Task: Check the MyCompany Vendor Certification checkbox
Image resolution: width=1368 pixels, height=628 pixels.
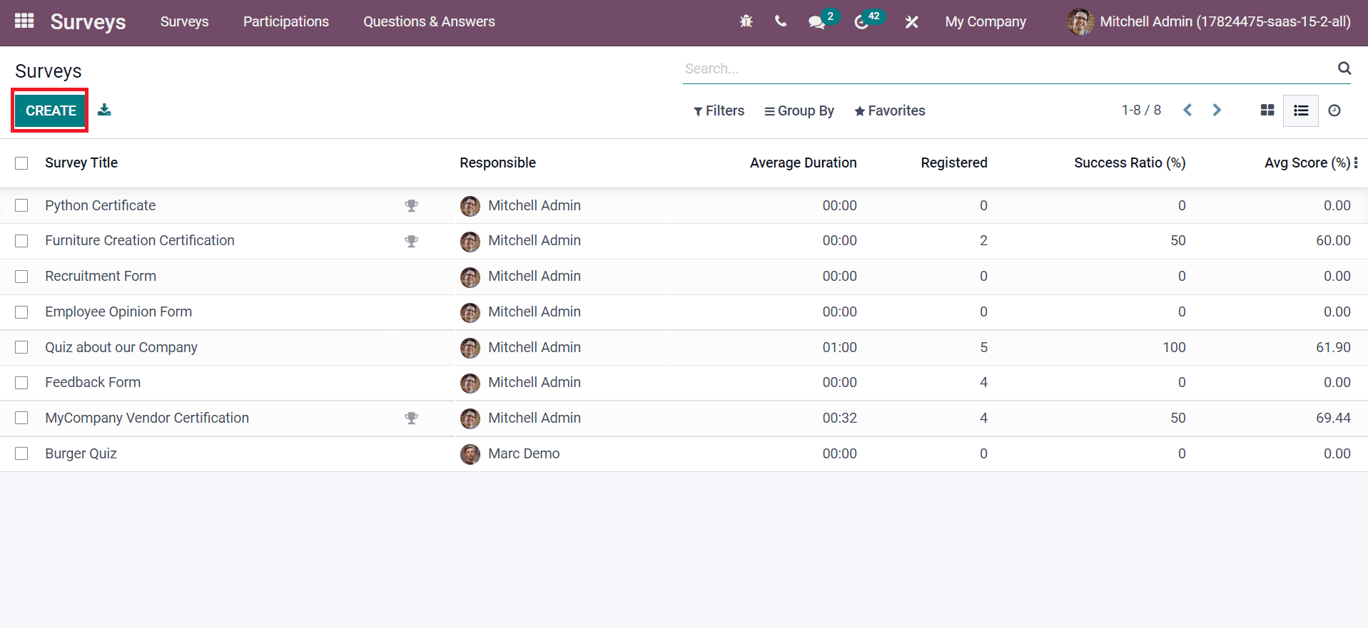Action: pyautogui.click(x=21, y=418)
